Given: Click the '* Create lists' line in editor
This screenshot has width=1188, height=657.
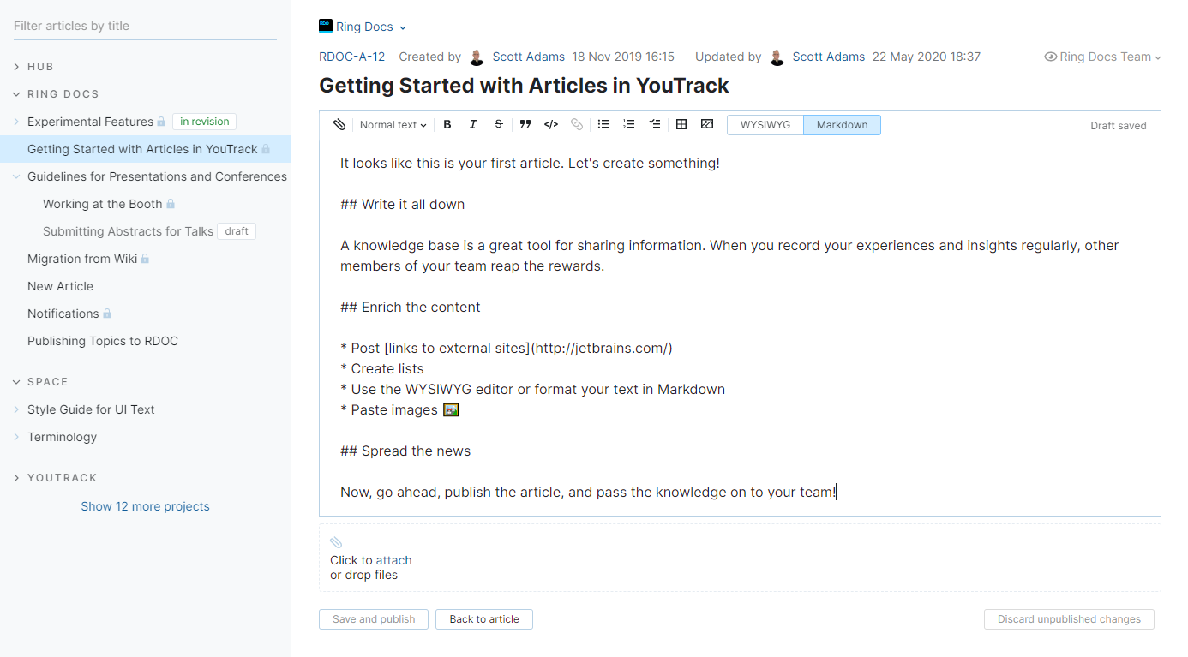Looking at the screenshot, I should pos(382,368).
